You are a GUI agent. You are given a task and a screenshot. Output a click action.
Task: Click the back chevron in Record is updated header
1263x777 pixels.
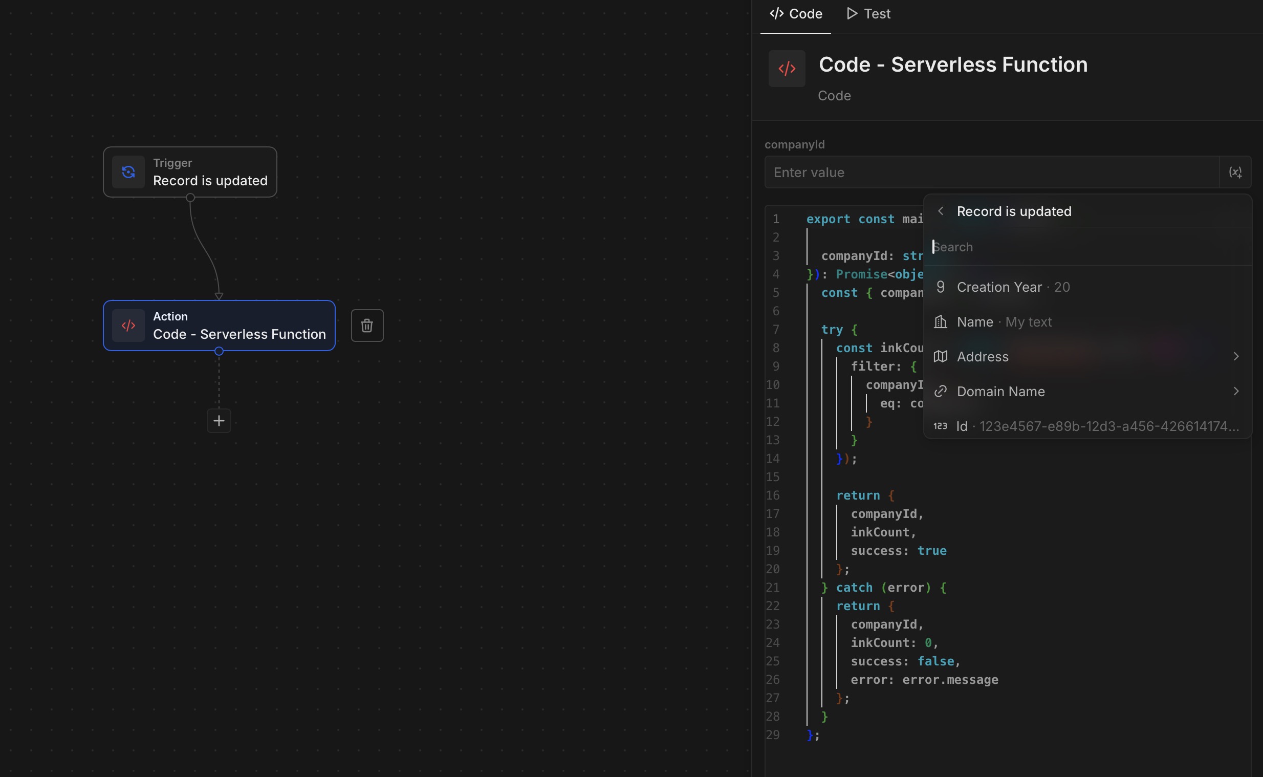pos(941,211)
